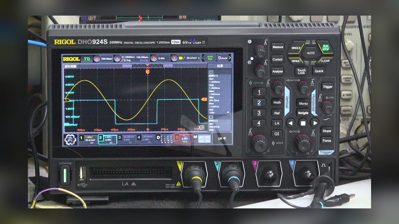The image size is (399, 224).
Task: Toggle channel 2 with hardware key 2
Action: coord(259,103)
